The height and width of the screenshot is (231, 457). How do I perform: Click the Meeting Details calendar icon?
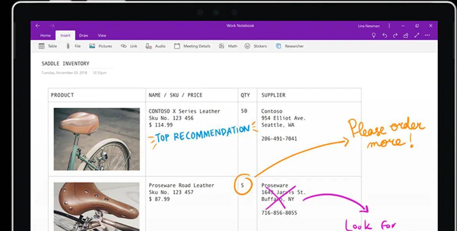[x=177, y=46]
